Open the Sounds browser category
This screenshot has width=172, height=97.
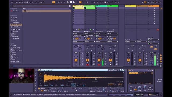tap(15, 18)
